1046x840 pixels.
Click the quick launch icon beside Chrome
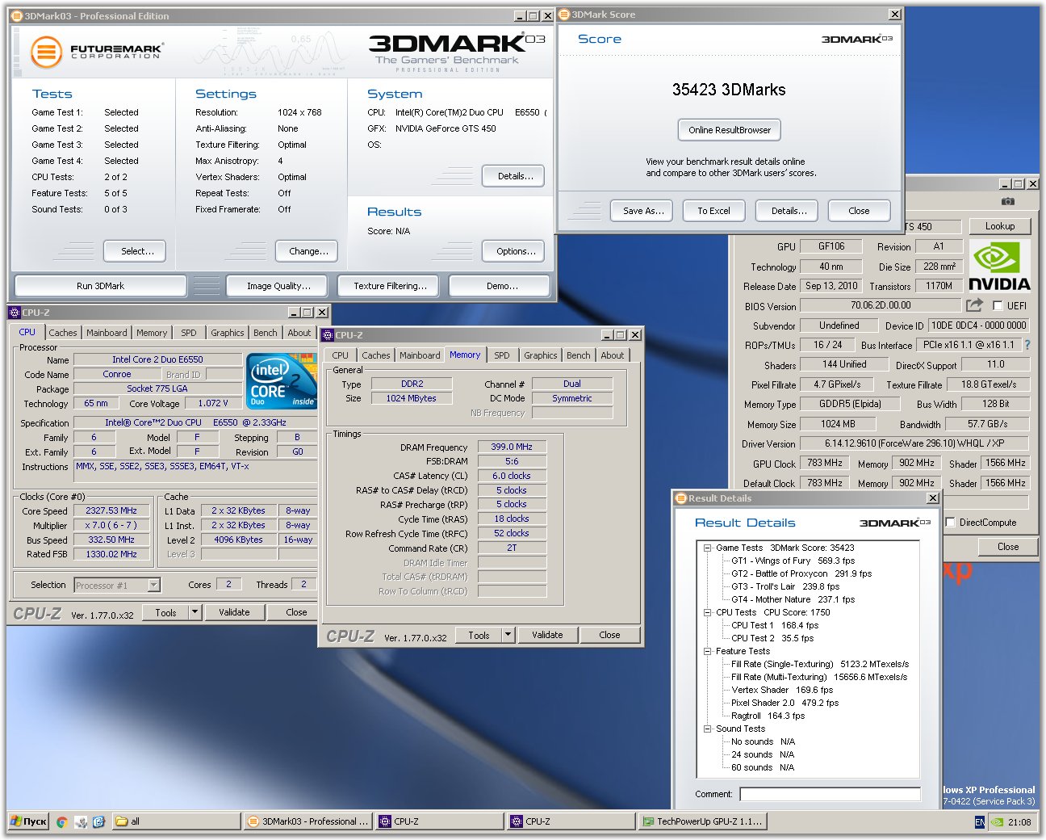coord(80,821)
